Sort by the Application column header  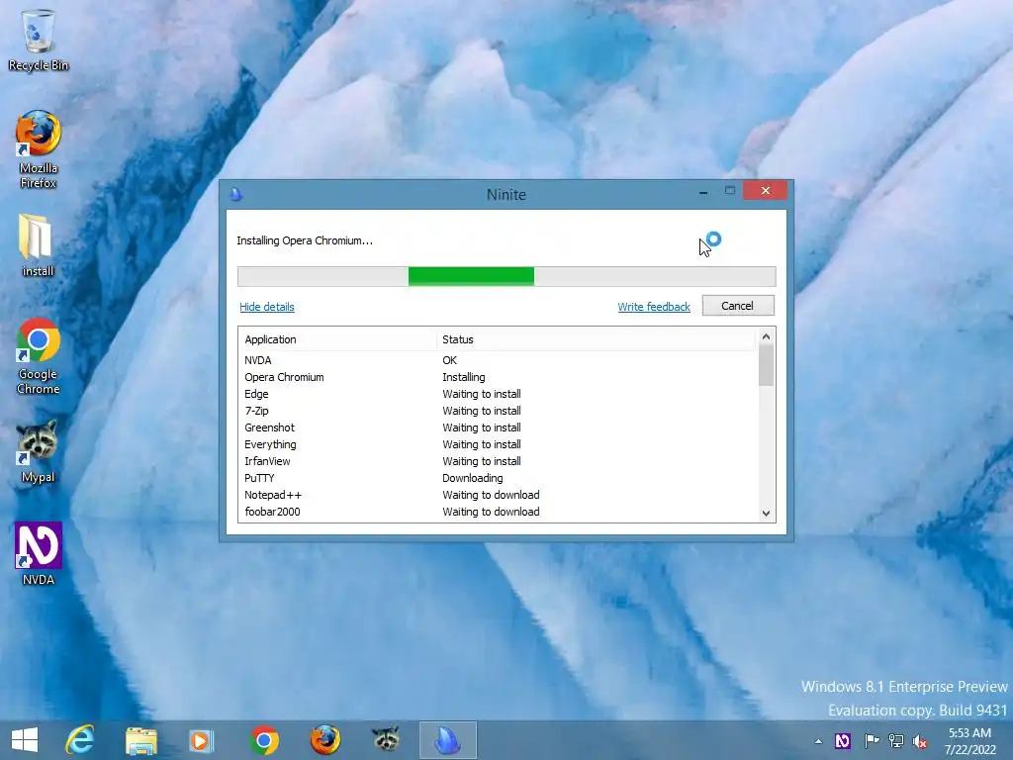(x=336, y=339)
